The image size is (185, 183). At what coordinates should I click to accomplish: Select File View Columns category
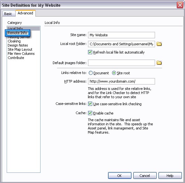(x=21, y=54)
